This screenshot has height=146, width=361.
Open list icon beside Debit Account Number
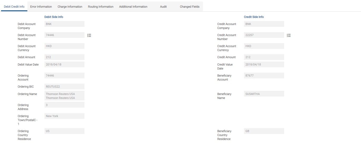click(89, 35)
